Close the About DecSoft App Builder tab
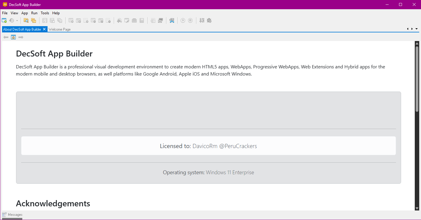The image size is (421, 220). click(44, 29)
